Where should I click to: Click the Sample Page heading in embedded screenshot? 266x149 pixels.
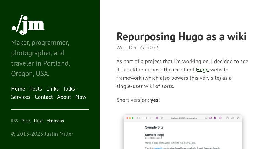(155, 135)
